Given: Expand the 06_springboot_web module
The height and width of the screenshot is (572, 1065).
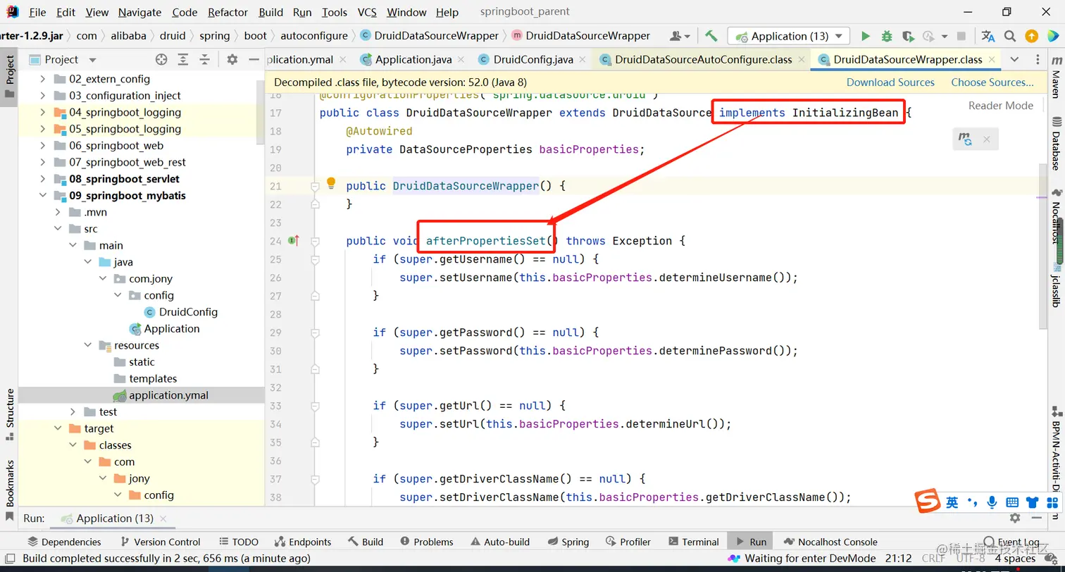Looking at the screenshot, I should click(43, 145).
